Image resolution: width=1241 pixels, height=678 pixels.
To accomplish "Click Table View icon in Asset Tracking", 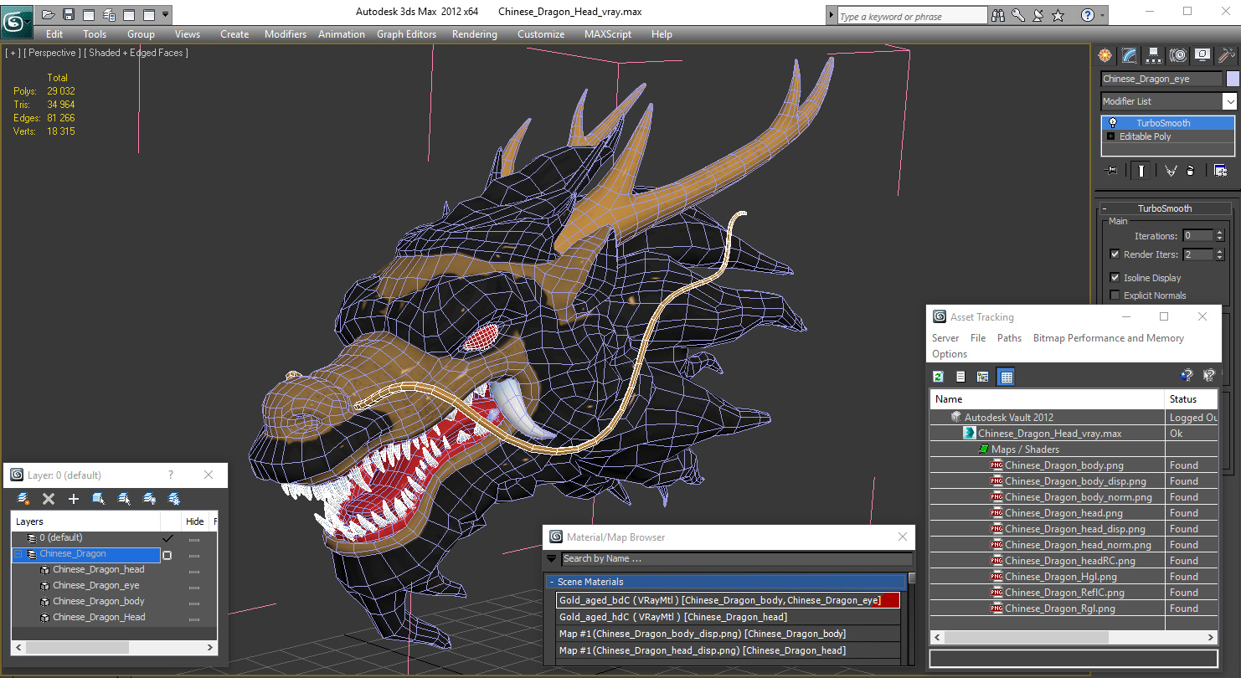I will pos(1007,377).
